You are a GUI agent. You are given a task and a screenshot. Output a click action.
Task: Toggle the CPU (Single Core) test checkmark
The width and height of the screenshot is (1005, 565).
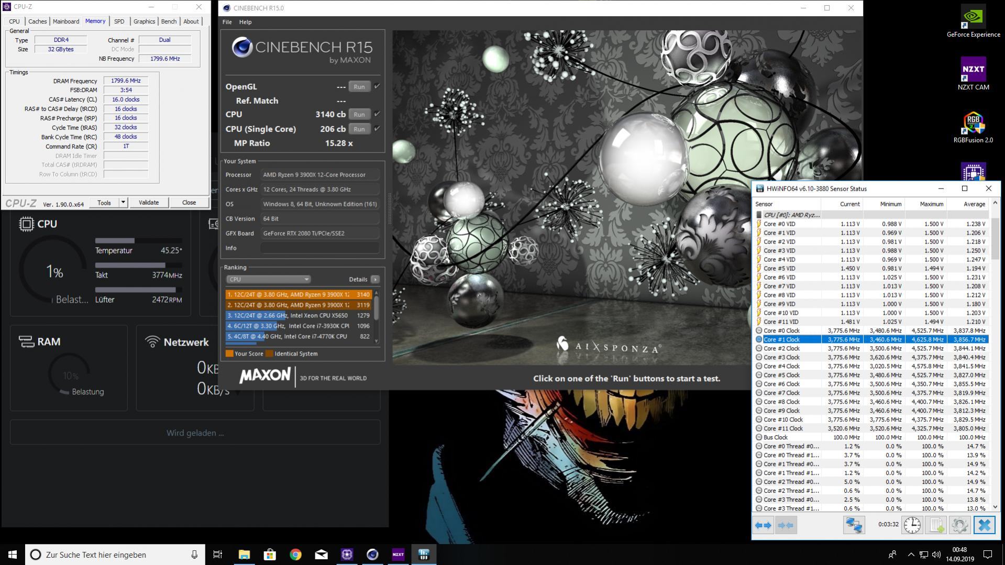tap(377, 128)
